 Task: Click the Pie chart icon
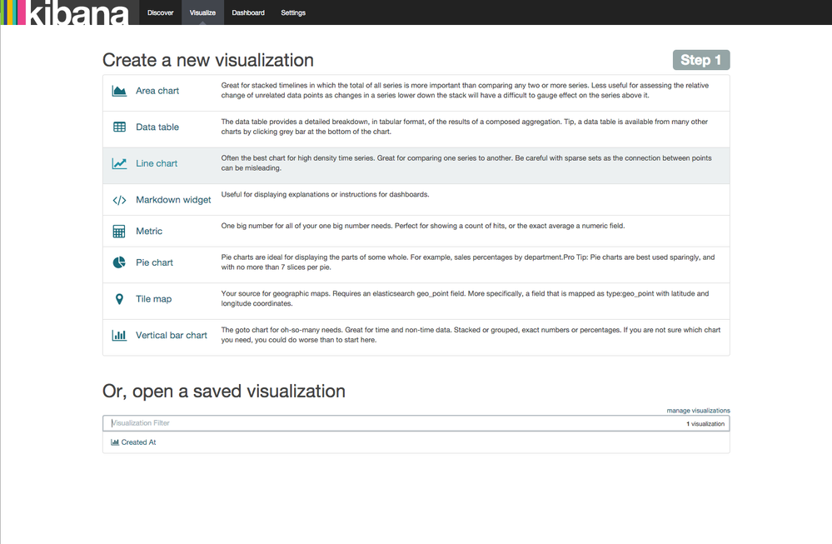pos(119,262)
